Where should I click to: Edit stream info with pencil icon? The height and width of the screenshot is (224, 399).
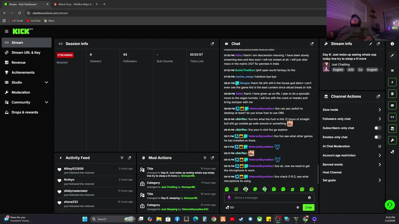coord(371,44)
